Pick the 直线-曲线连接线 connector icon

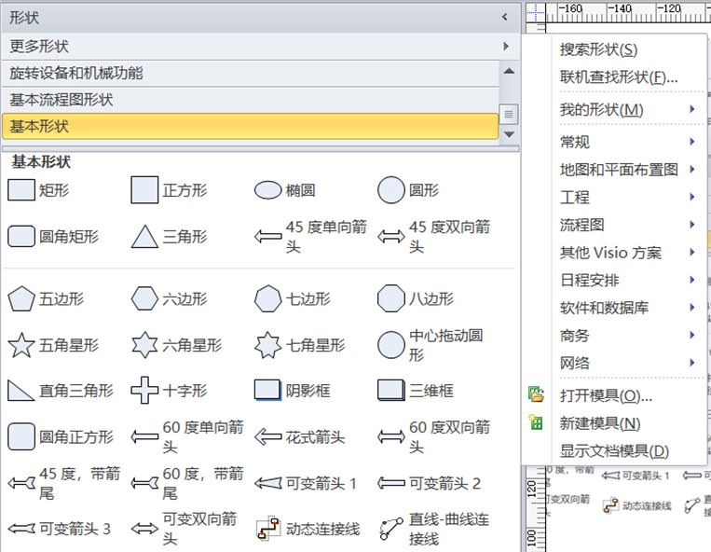click(390, 529)
